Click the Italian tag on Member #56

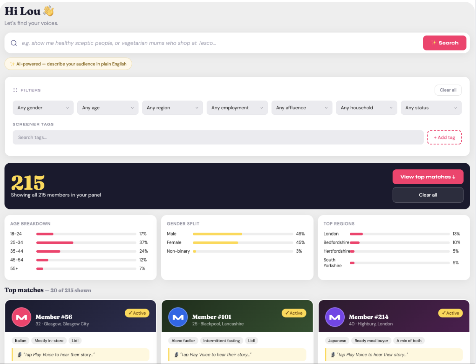point(20,341)
